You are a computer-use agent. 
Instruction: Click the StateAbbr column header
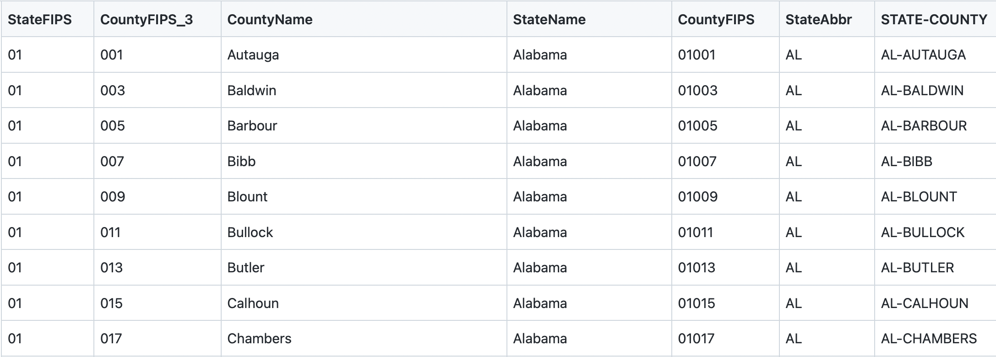(818, 20)
